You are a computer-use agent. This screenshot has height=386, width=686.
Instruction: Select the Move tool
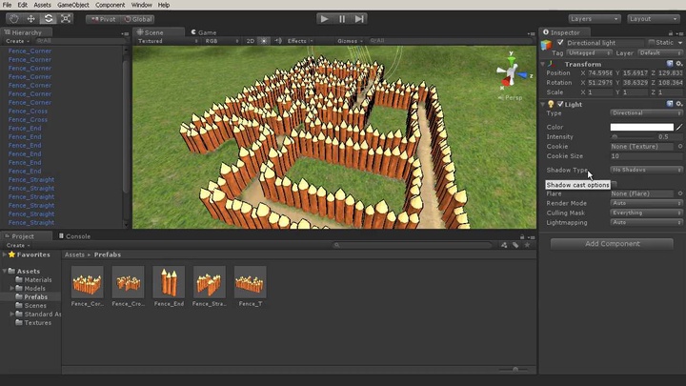[x=30, y=18]
